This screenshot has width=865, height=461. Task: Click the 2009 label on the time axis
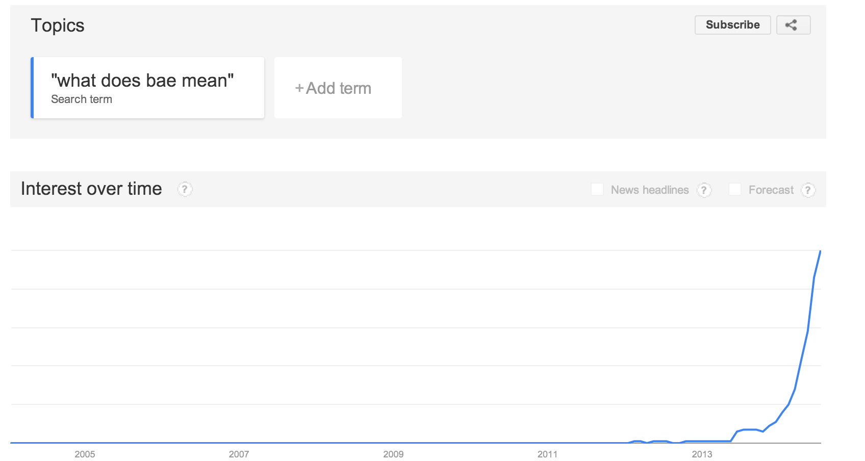click(393, 454)
